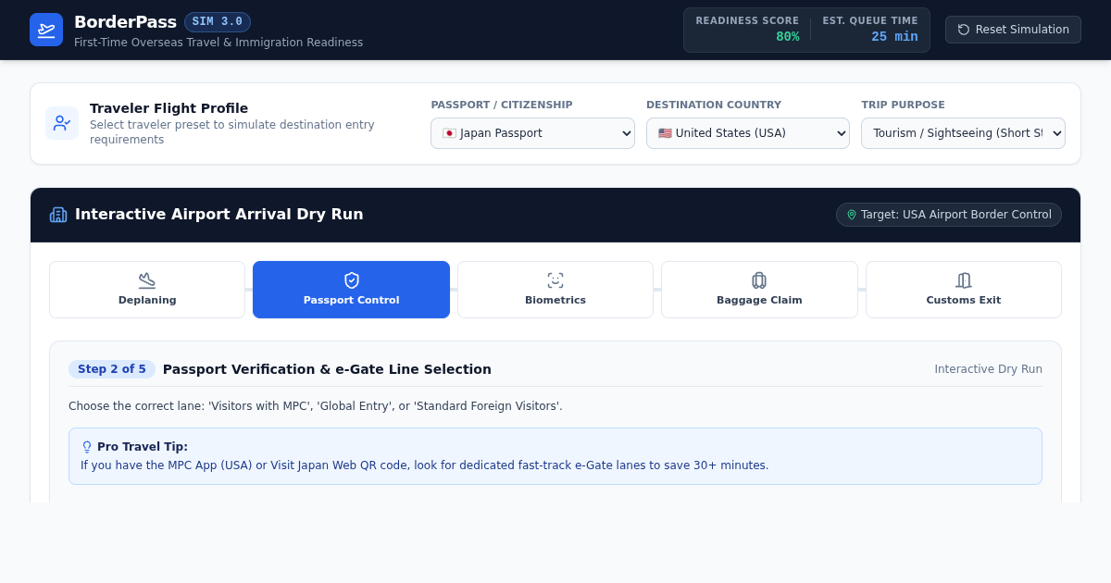Click the door icon above Customs Exit
Image resolution: width=1111 pixels, height=583 pixels.
[964, 280]
